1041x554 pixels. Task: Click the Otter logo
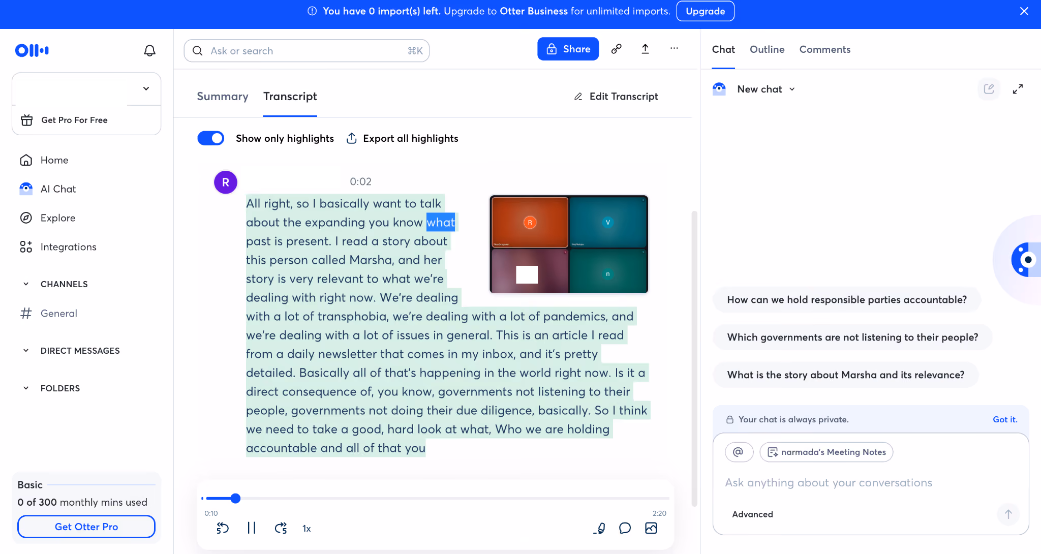(x=32, y=50)
